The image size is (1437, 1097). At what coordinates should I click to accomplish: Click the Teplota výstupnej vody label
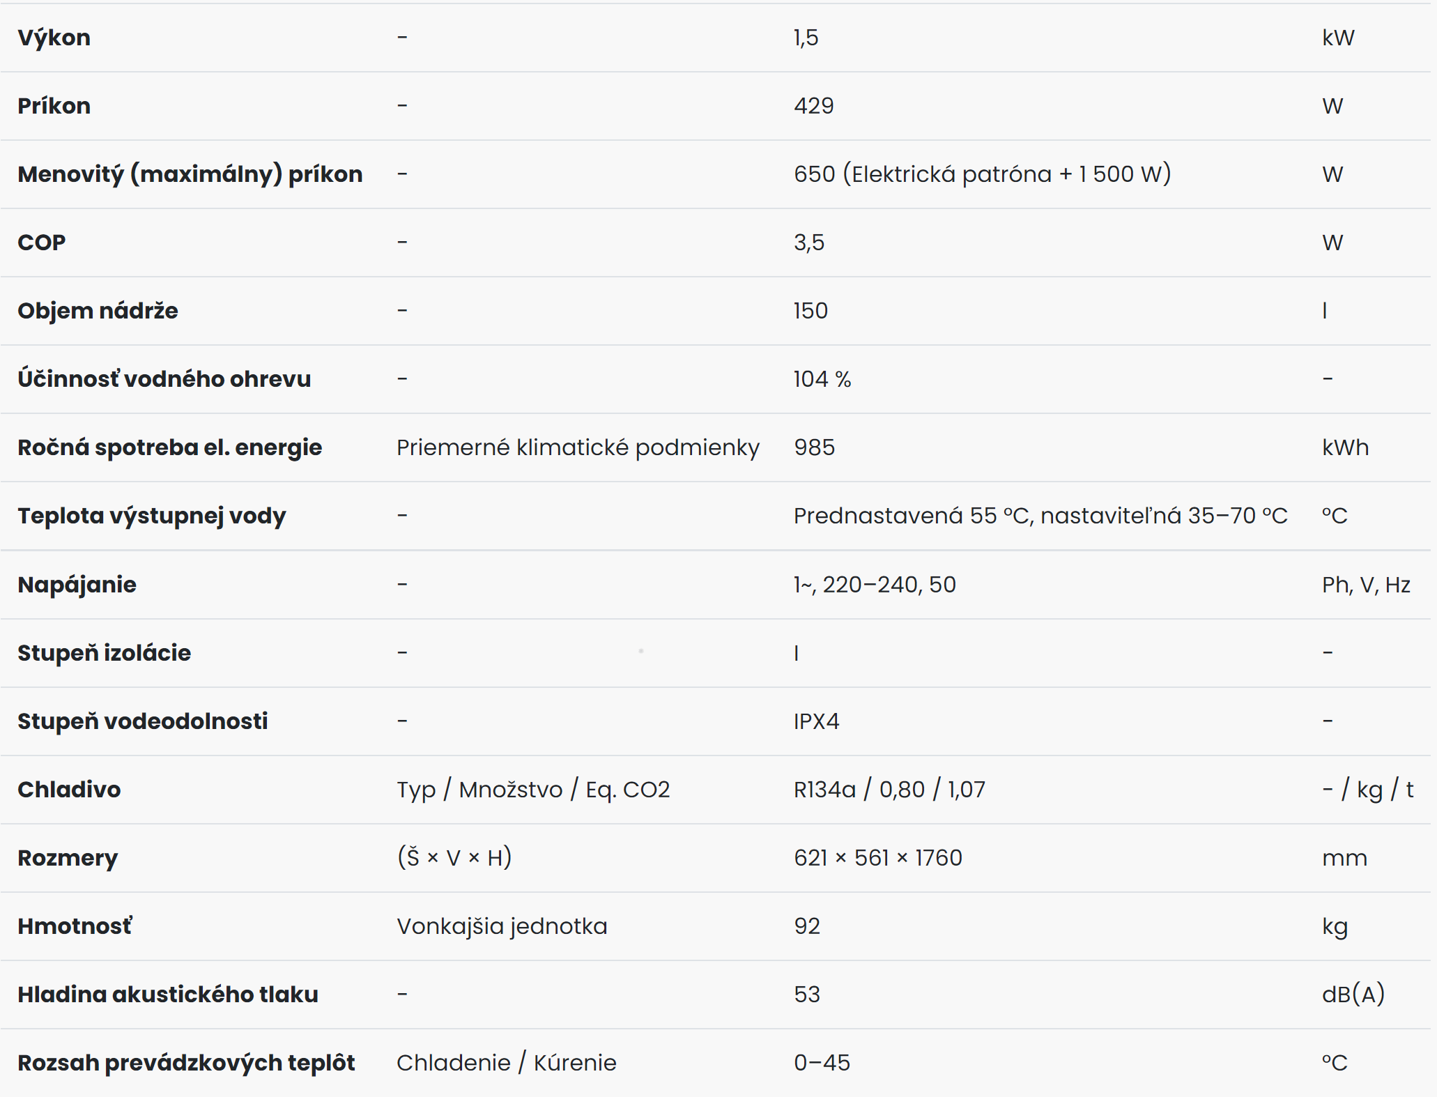[152, 516]
